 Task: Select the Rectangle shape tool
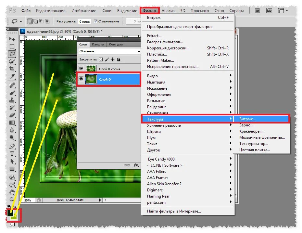click(x=12, y=169)
